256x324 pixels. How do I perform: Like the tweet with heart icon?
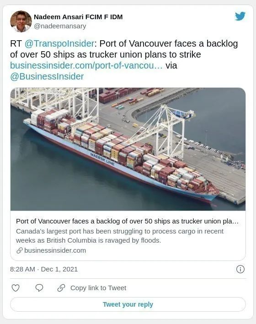click(x=16, y=288)
